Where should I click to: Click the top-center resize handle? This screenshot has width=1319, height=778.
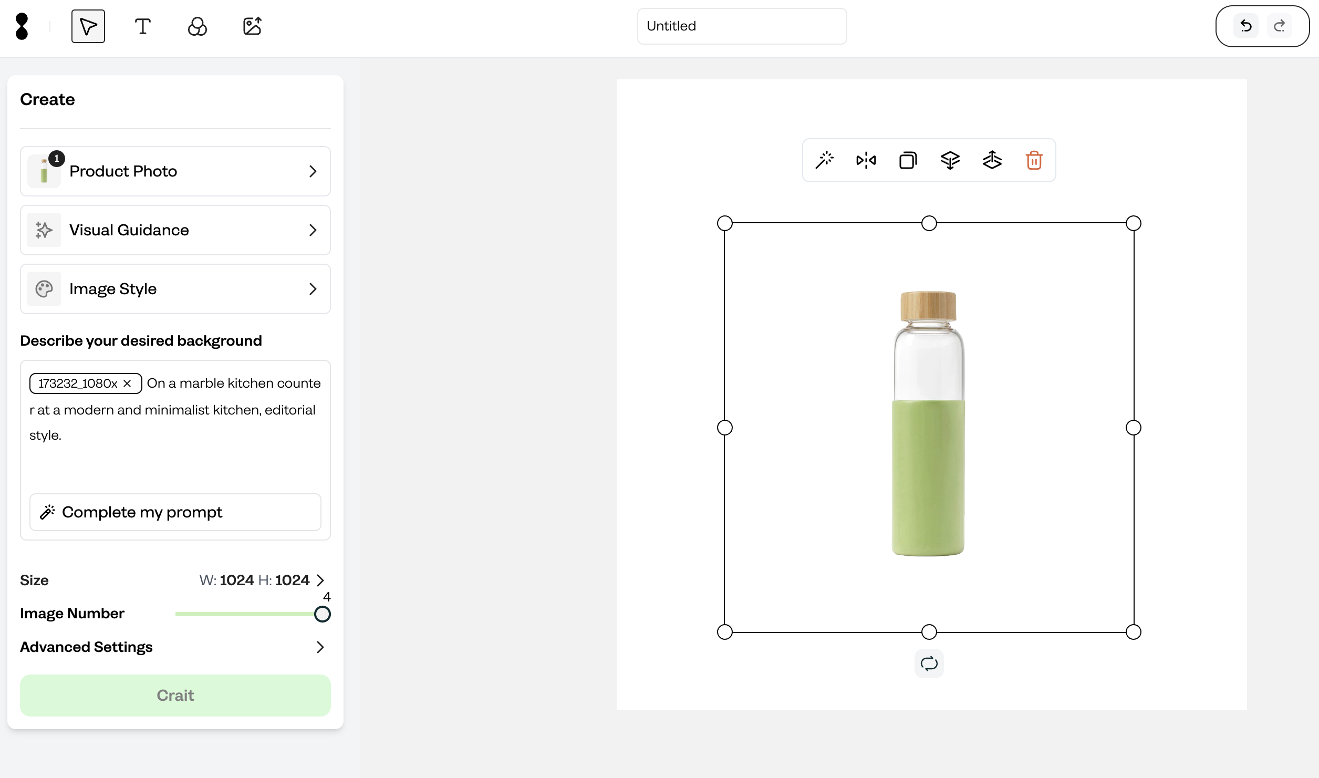[929, 223]
